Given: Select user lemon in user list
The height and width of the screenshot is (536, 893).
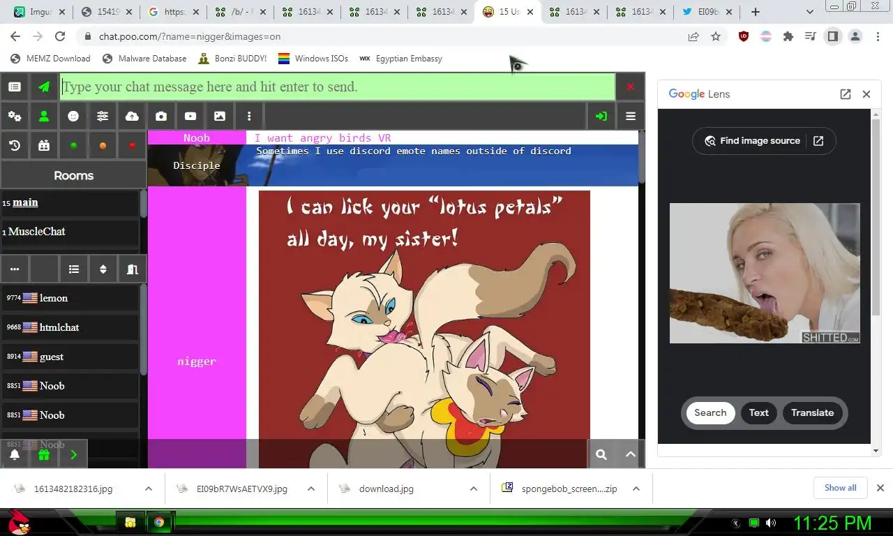Looking at the screenshot, I should point(70,298).
